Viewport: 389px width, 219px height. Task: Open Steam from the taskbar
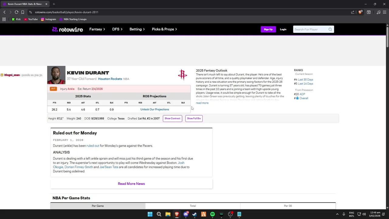tap(194, 214)
